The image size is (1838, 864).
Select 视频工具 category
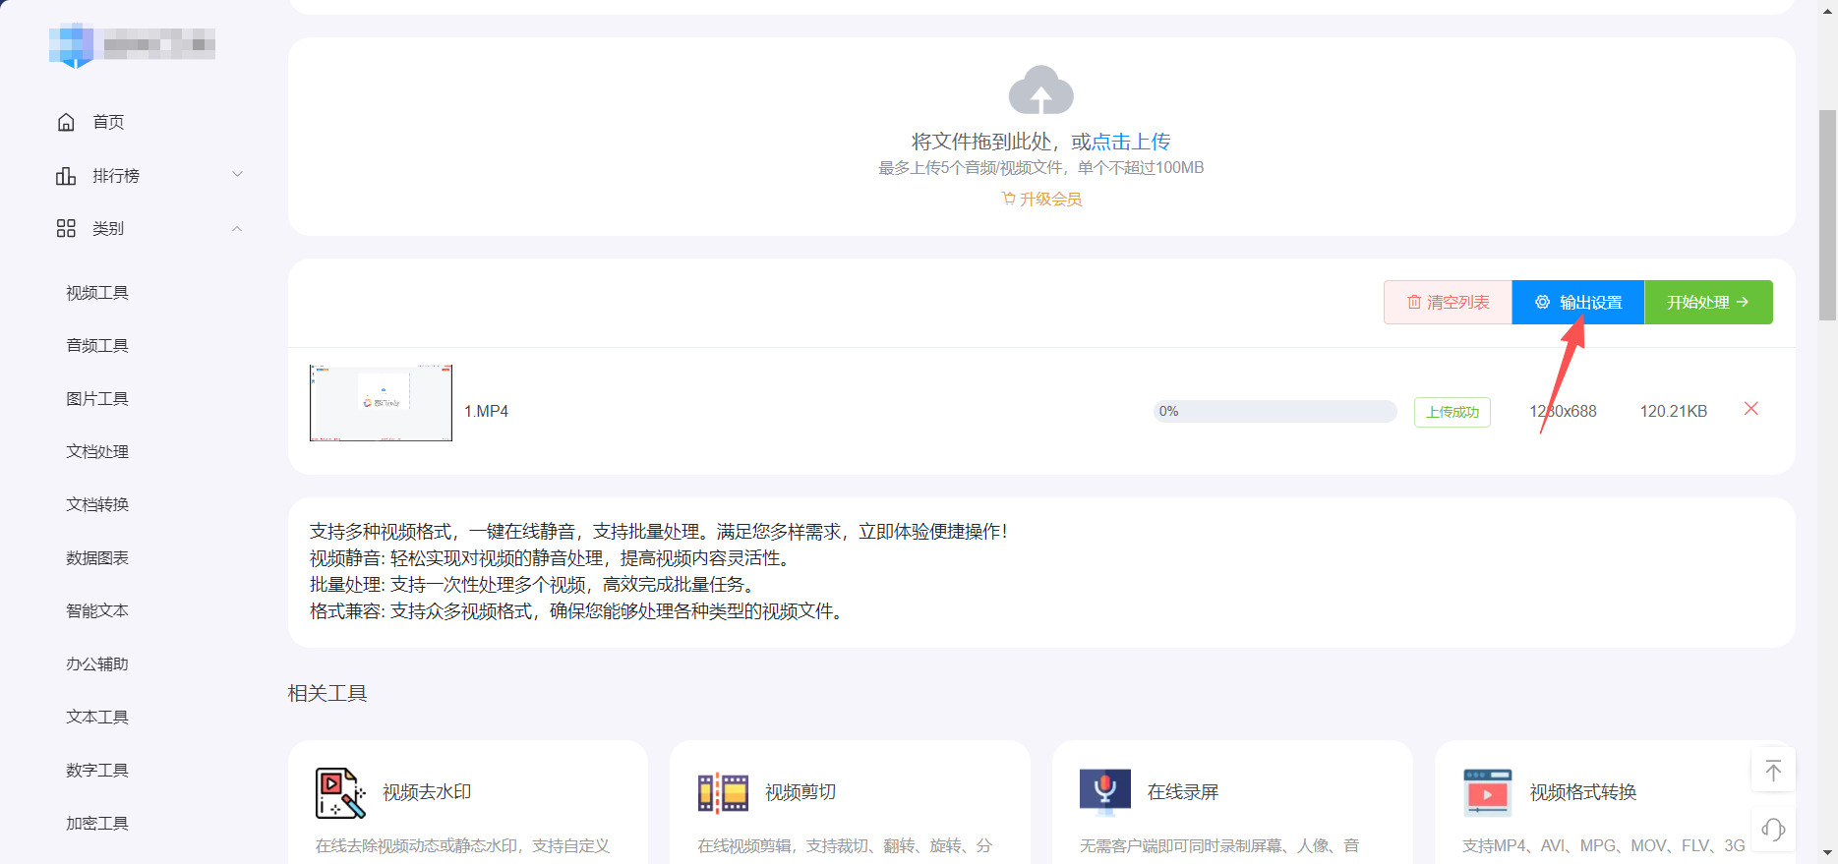[97, 293]
